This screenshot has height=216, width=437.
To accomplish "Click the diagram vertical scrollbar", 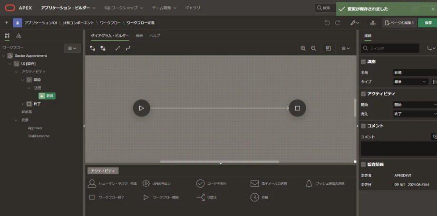I will click(355, 108).
